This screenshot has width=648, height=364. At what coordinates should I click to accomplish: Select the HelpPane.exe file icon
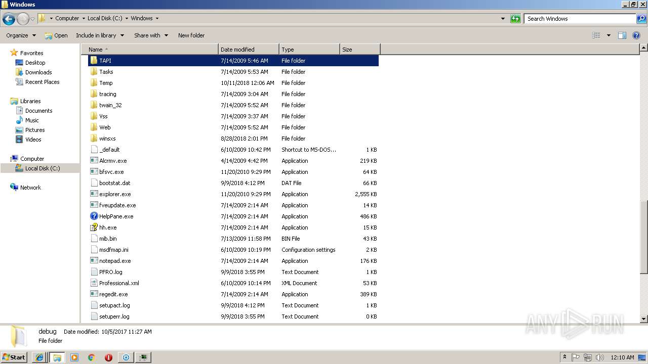94,216
